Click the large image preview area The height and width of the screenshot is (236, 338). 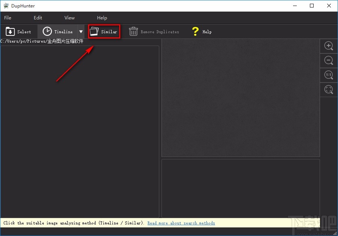pyautogui.click(x=240, y=98)
